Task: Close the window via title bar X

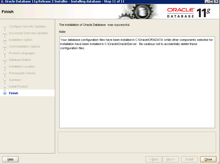Action: (216, 2)
